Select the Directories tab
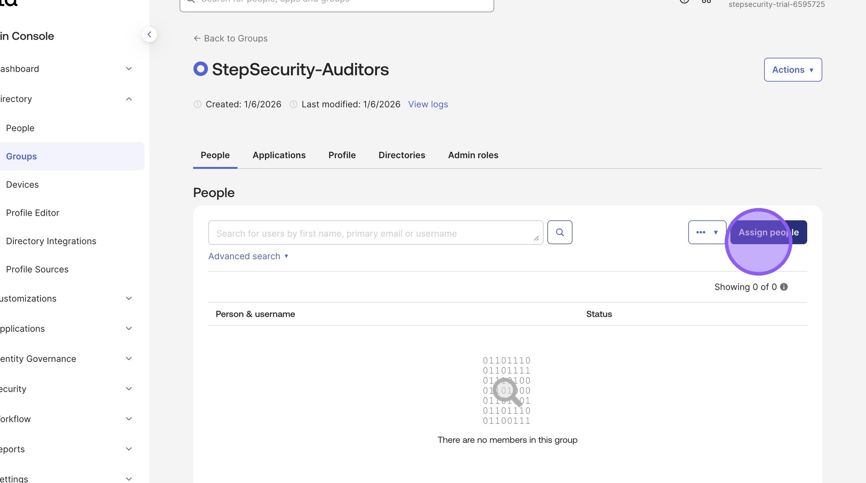The height and width of the screenshot is (483, 866). point(401,155)
